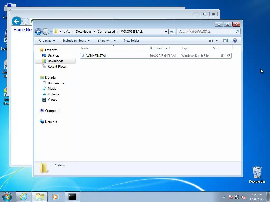The height and width of the screenshot is (202, 270).
Task: Click the search magnifier icon
Action: [x=238, y=32]
